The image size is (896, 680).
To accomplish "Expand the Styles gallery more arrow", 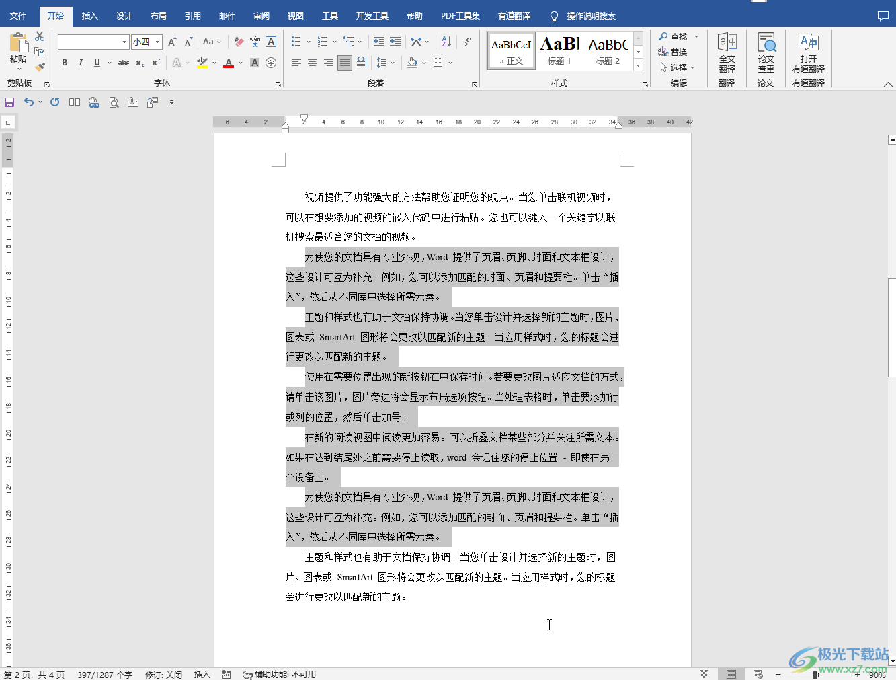I will coord(639,65).
